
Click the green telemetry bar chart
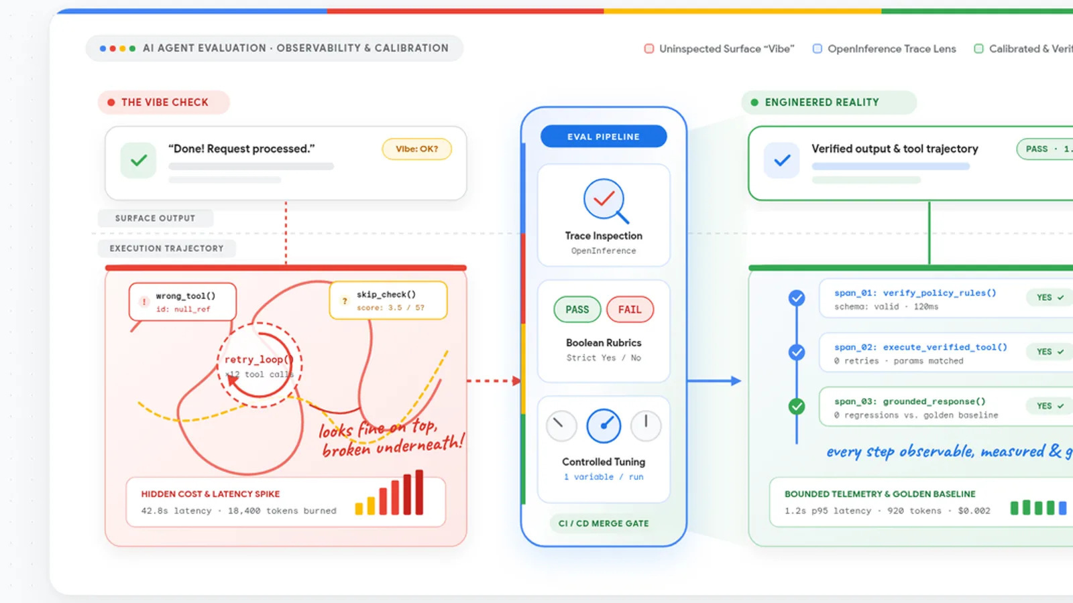pyautogui.click(x=1039, y=508)
